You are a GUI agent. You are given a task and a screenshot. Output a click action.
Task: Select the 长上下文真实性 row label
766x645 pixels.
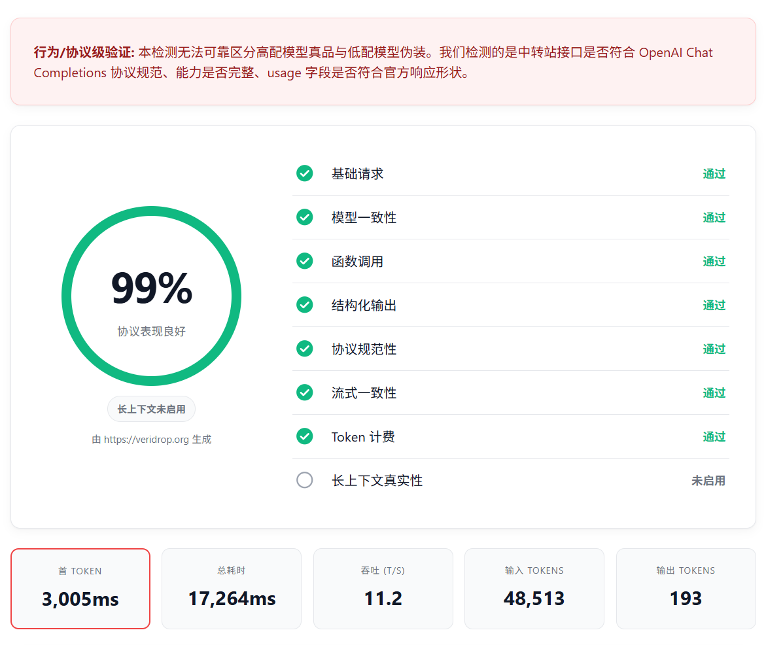point(377,480)
